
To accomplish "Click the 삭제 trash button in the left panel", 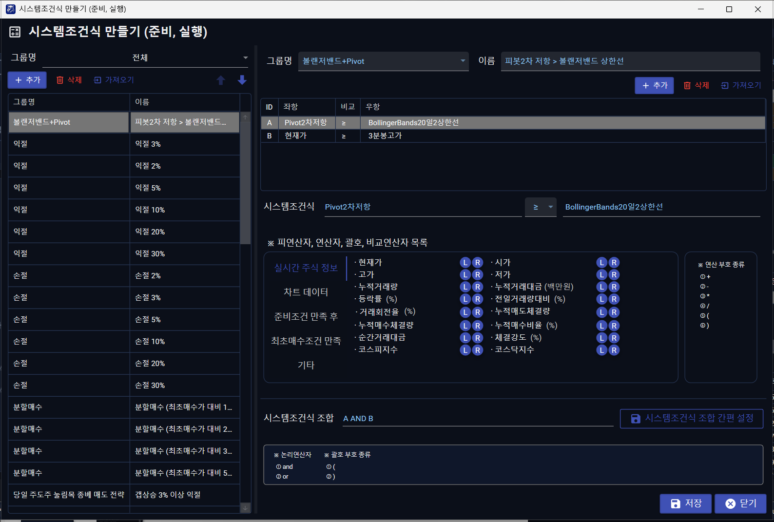I will [69, 80].
